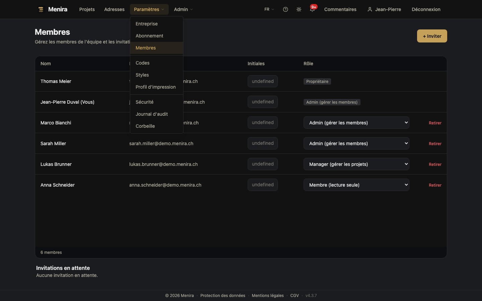482x301 pixels.
Task: Click the initials field for Thomas Meier
Action: pos(263,81)
